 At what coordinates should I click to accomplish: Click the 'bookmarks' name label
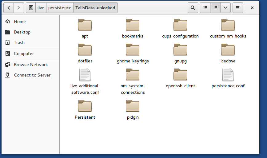[x=133, y=36]
